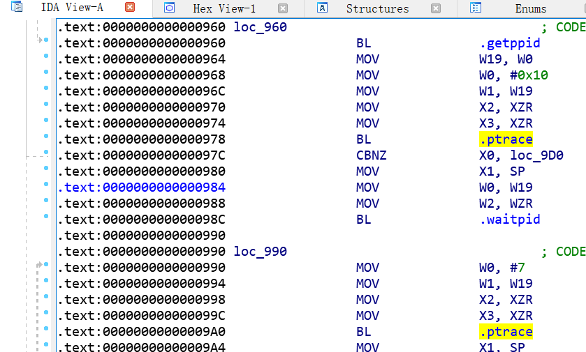Click the breakpoint dot at address 988
The width and height of the screenshot is (586, 352).
46,200
